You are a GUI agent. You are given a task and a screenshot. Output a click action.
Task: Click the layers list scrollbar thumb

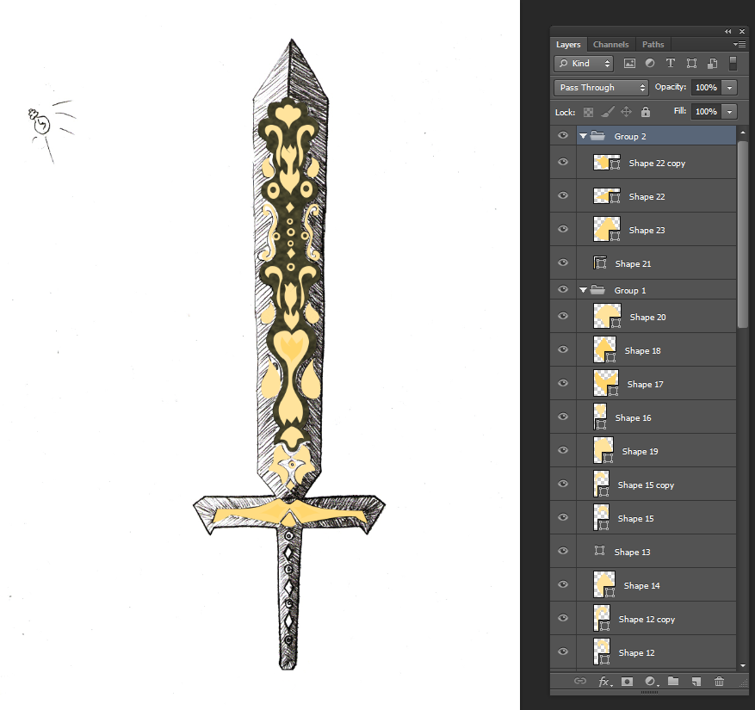click(742, 234)
